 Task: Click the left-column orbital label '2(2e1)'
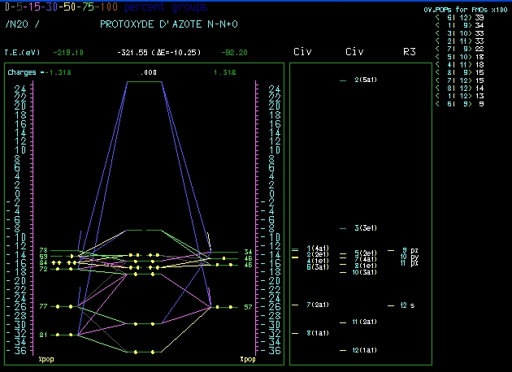click(x=318, y=254)
